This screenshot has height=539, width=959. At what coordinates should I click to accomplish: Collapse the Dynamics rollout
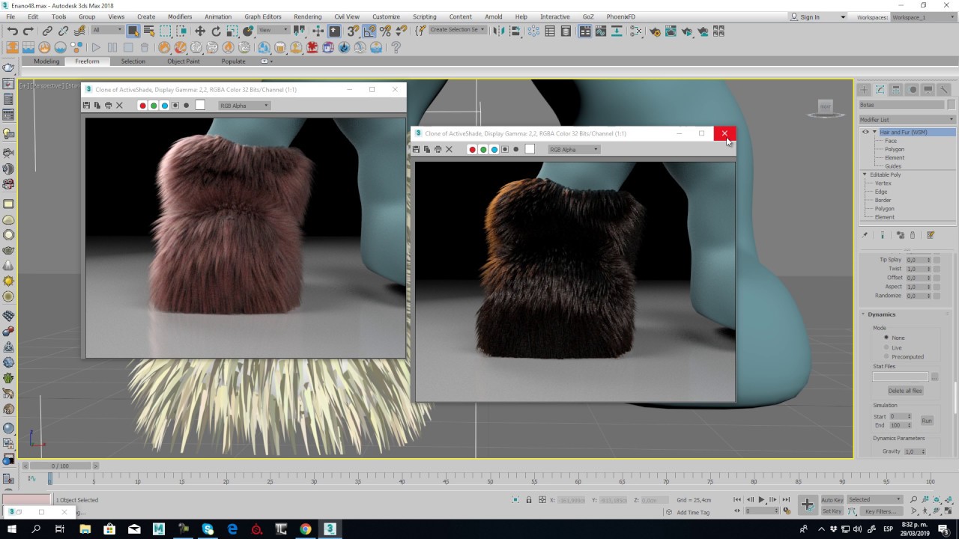click(x=881, y=314)
